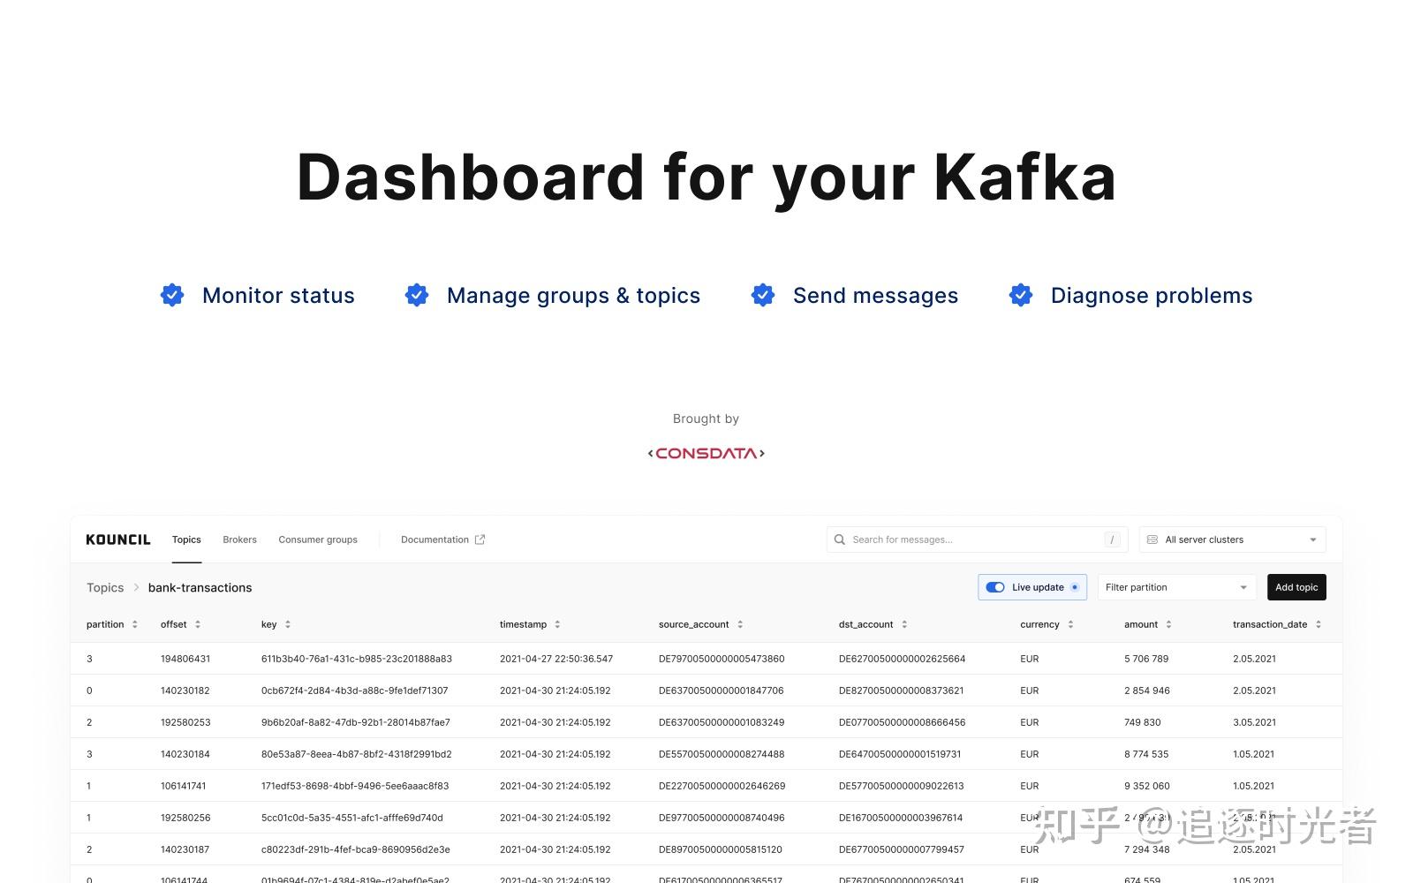Open the Documentation link
This screenshot has width=1413, height=883.
pyautogui.click(x=434, y=540)
